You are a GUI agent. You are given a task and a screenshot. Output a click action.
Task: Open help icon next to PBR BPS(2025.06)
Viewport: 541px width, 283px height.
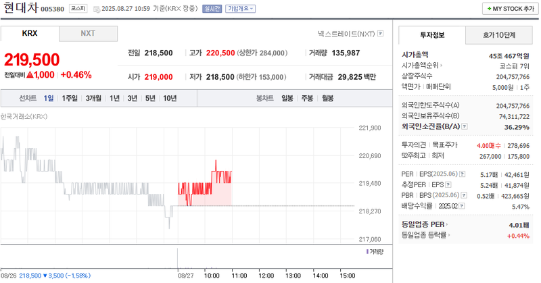(x=464, y=195)
